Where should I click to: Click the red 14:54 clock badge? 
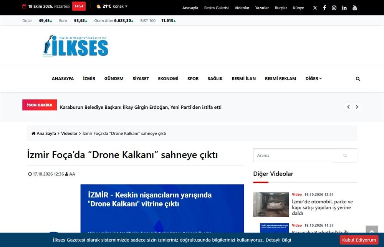79,6
